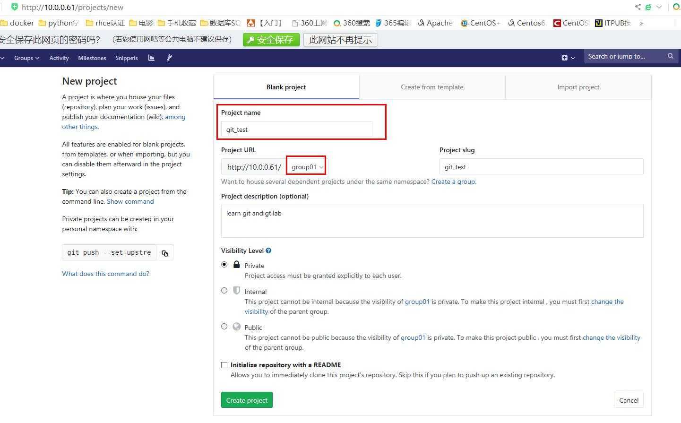
Task: Open the Apache bookmark
Action: (x=435, y=23)
